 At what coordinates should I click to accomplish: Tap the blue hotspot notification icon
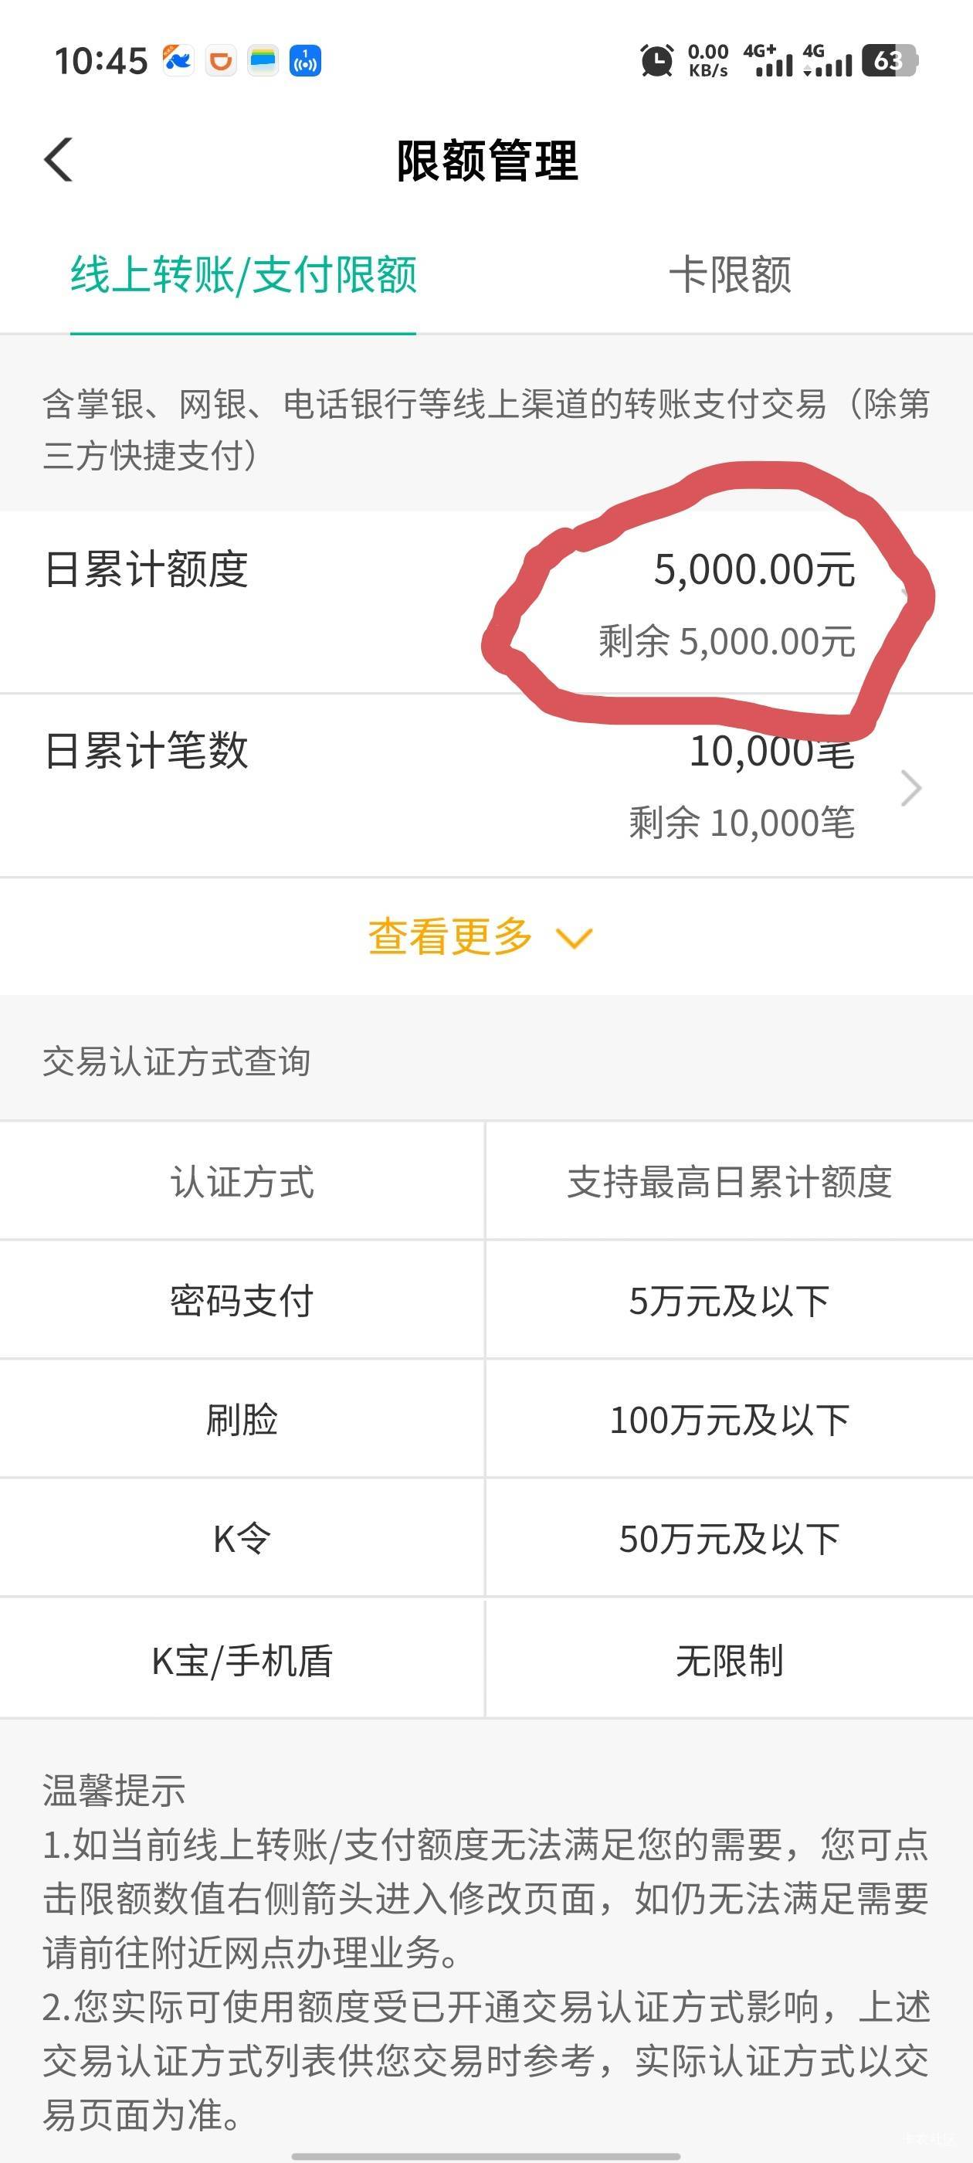click(305, 61)
